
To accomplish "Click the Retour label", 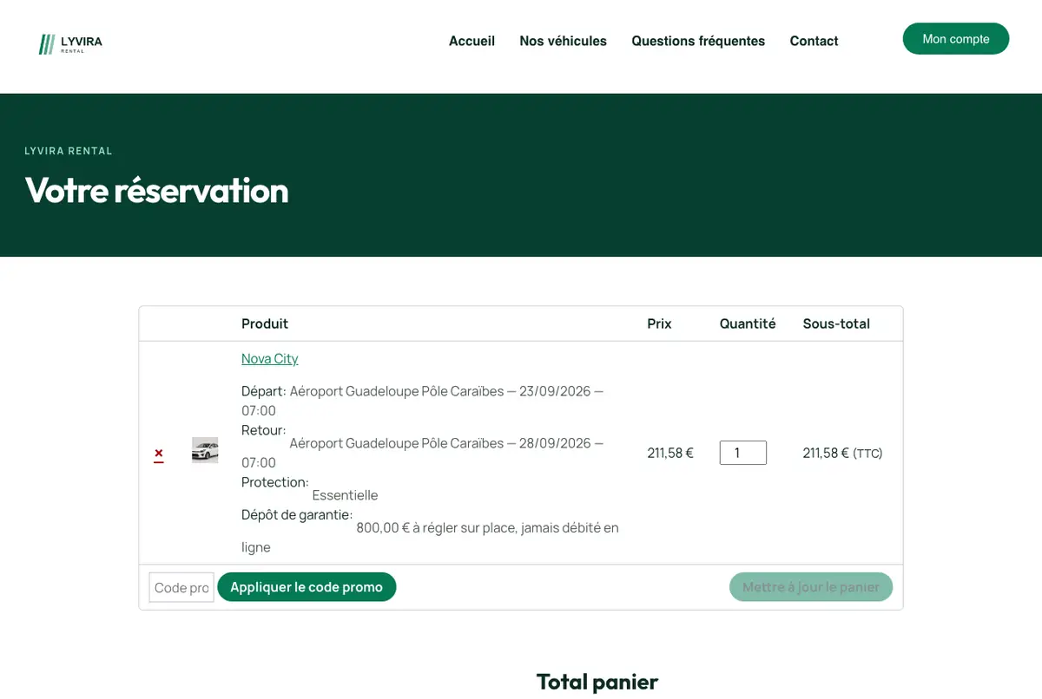I will pos(264,430).
